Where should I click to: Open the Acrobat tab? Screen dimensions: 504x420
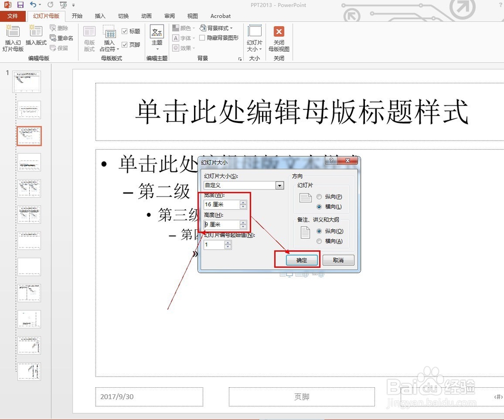[220, 16]
